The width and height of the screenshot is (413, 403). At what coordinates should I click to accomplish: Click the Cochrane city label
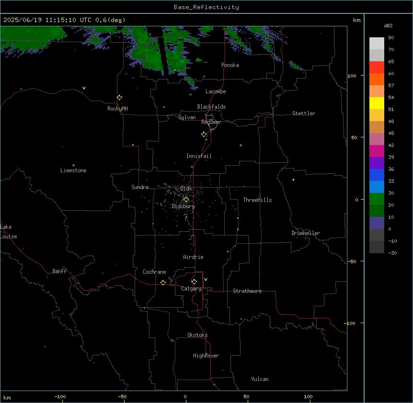(x=154, y=272)
